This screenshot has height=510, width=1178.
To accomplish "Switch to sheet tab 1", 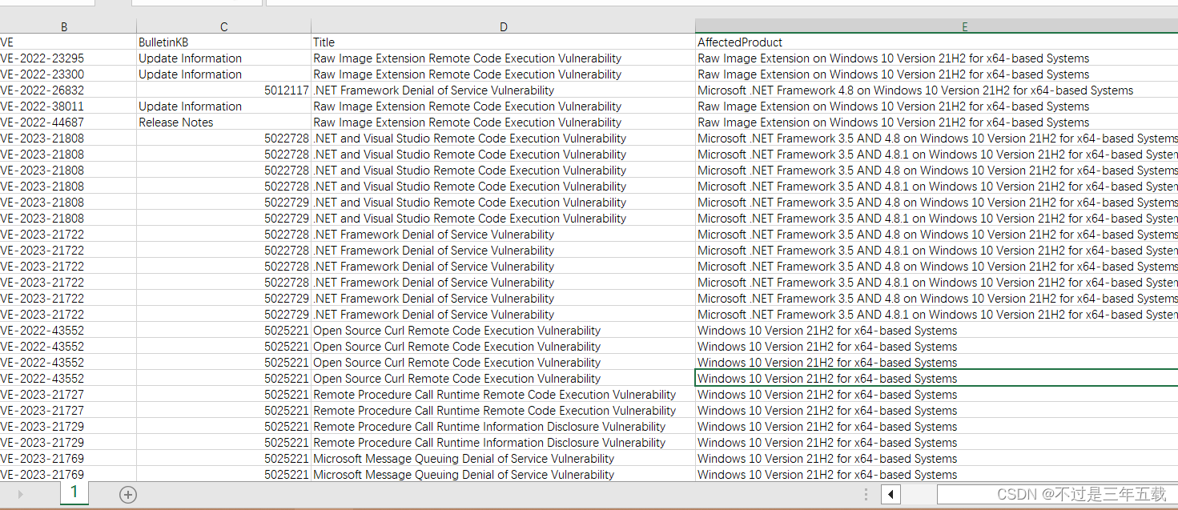I will [x=74, y=492].
